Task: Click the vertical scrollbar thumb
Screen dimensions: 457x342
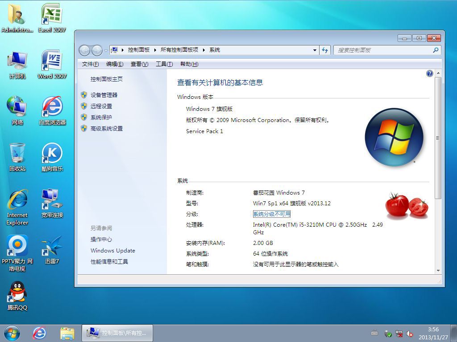Action: [438, 138]
